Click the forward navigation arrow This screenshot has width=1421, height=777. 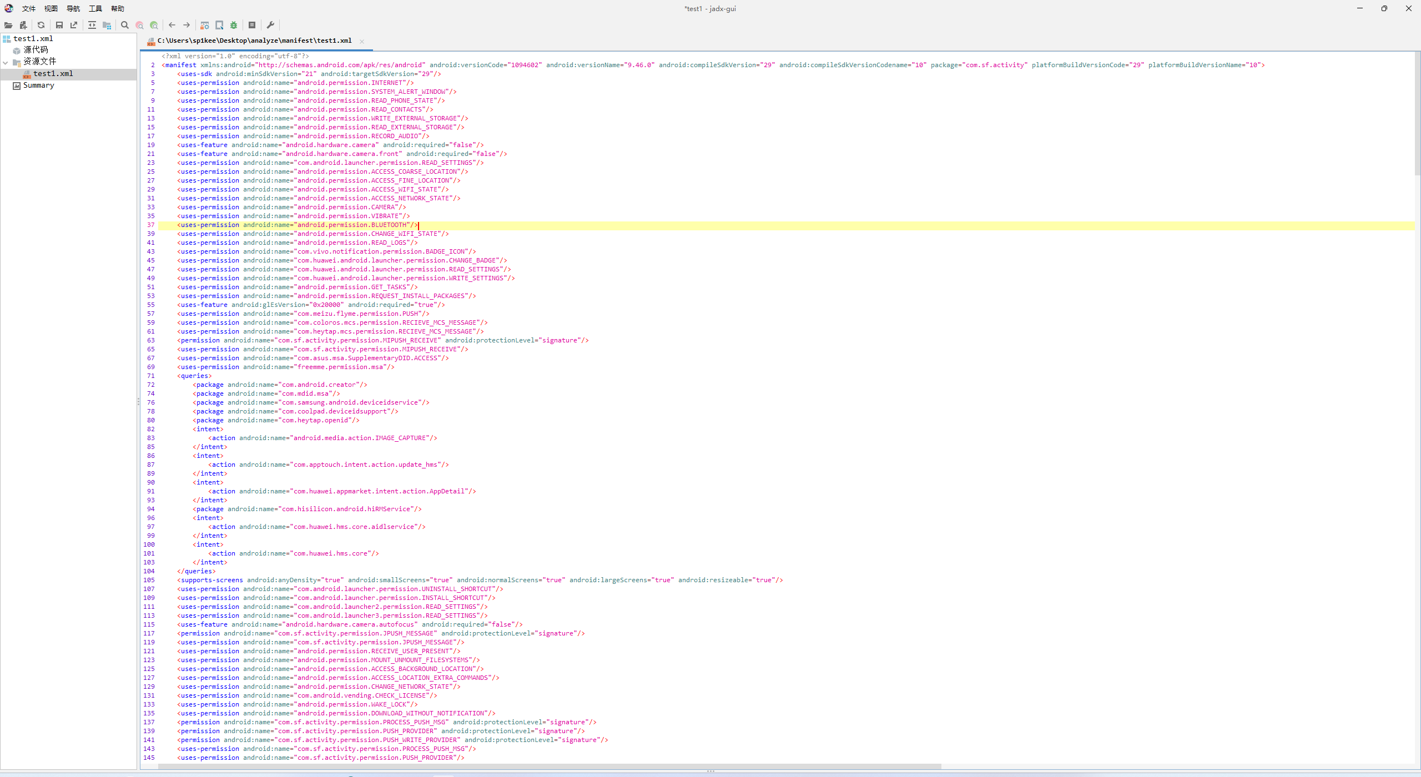point(187,25)
